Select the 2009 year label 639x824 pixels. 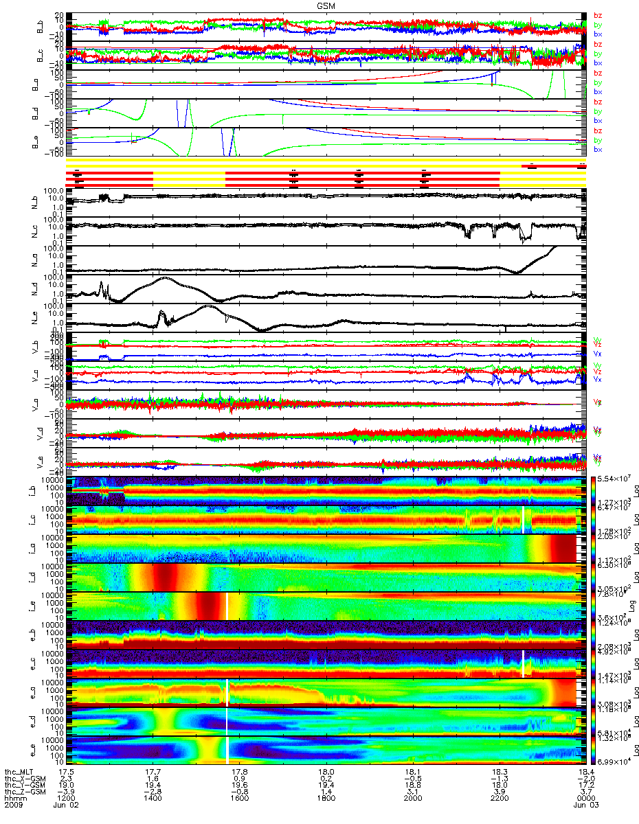click(13, 806)
